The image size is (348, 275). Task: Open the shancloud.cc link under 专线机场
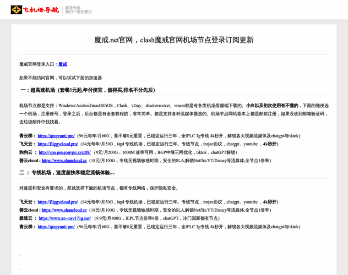(x=64, y=210)
